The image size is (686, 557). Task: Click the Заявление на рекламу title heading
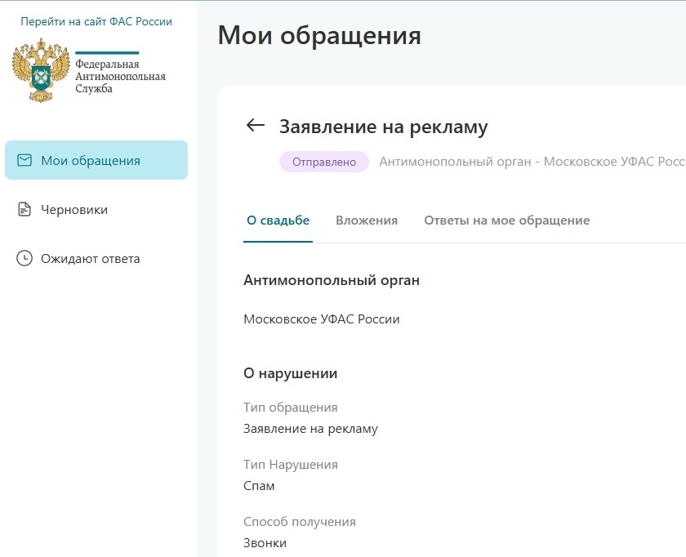point(383,127)
